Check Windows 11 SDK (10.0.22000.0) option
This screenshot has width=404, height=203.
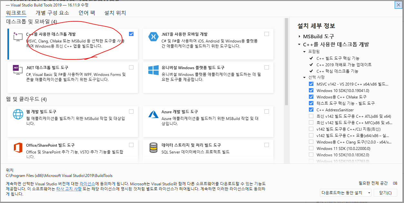(311, 148)
